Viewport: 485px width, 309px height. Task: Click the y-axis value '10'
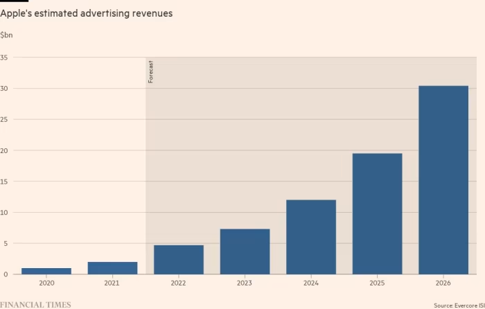pos(3,213)
